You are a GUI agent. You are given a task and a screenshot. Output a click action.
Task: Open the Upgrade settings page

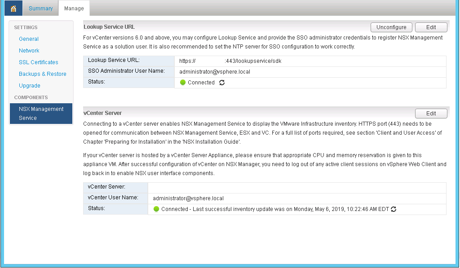(30, 86)
